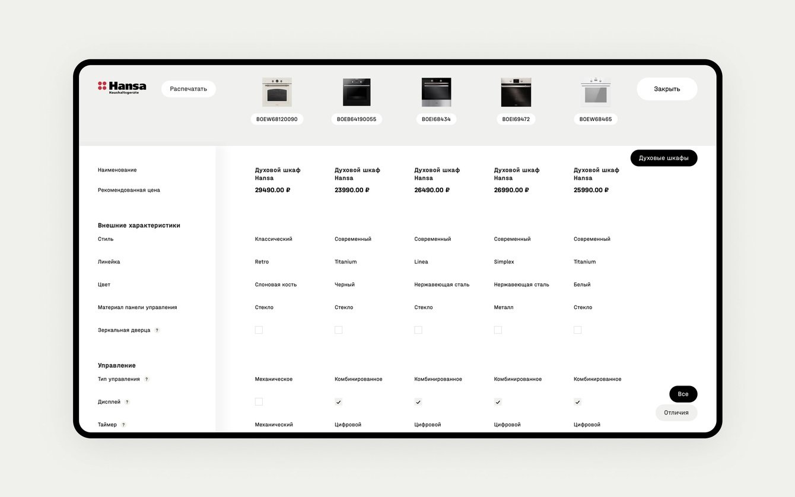This screenshot has width=795, height=497.
Task: Toggle Зеркальная дверца checkbox for the Черный oven
Action: click(338, 330)
